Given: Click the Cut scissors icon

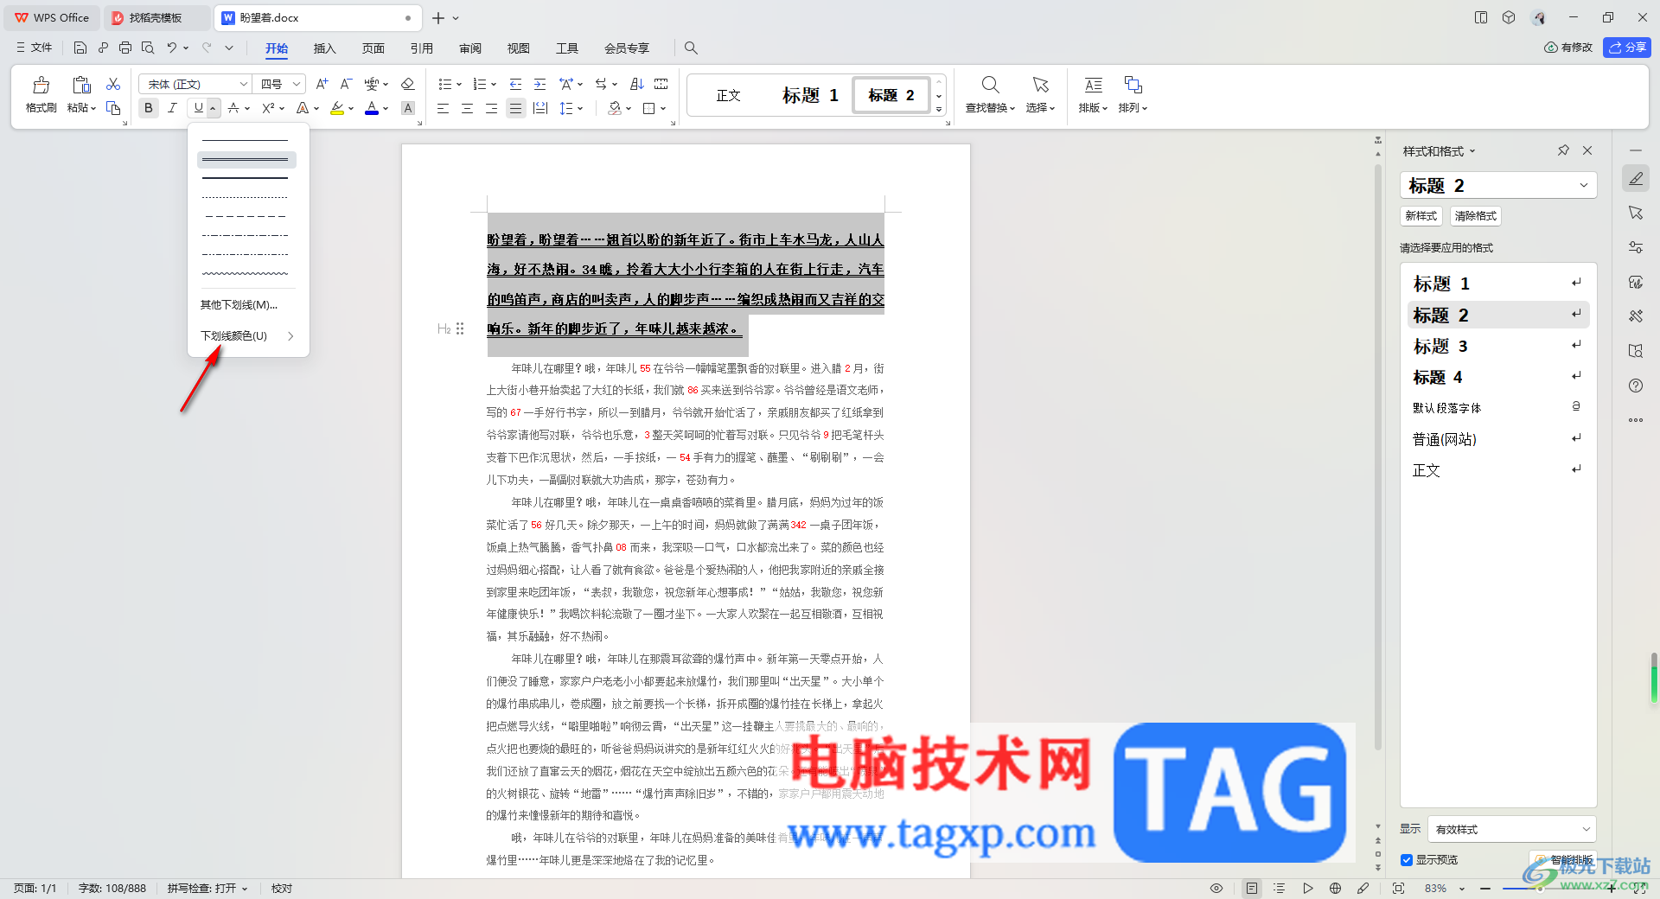Looking at the screenshot, I should (113, 84).
